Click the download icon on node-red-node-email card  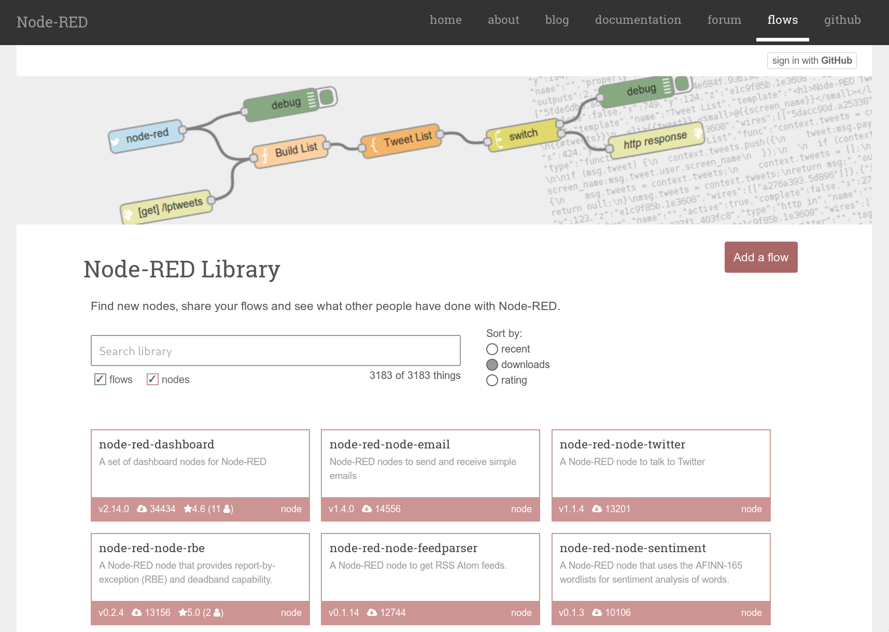[x=367, y=509]
